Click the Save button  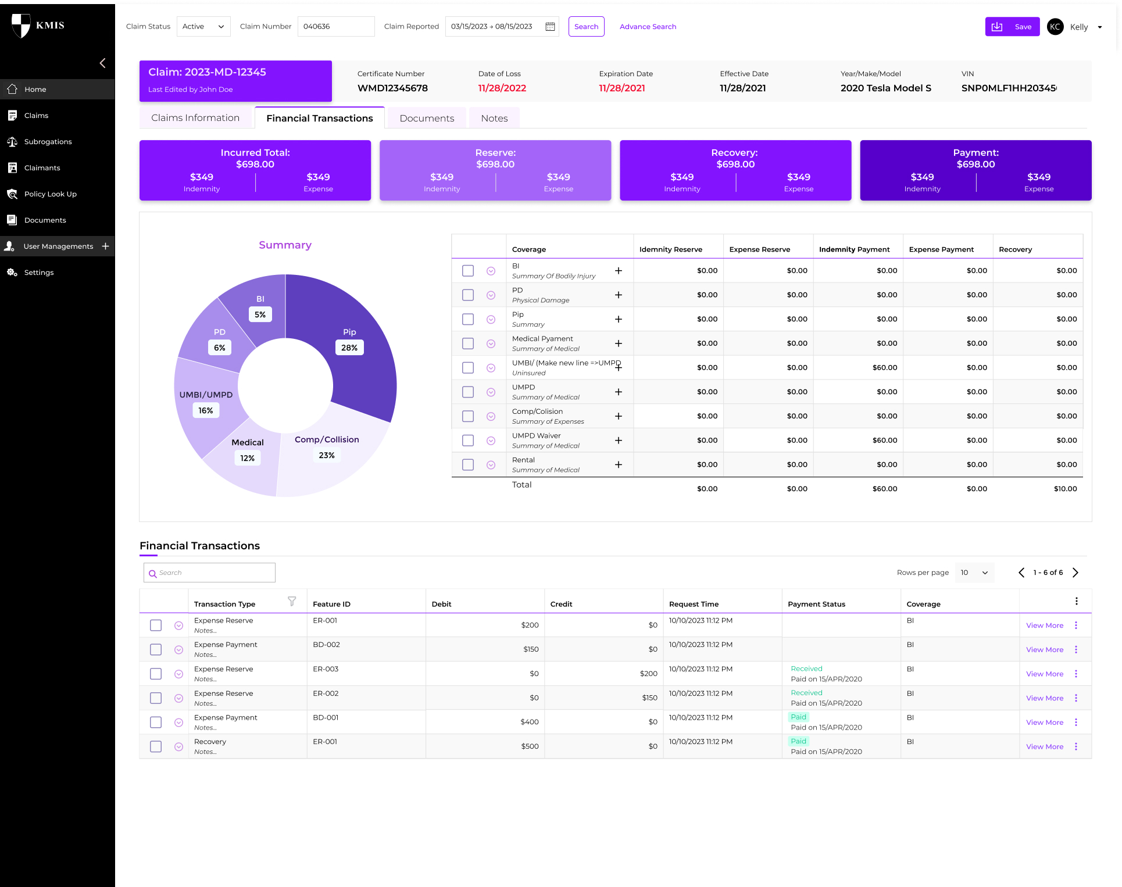pyautogui.click(x=1012, y=26)
